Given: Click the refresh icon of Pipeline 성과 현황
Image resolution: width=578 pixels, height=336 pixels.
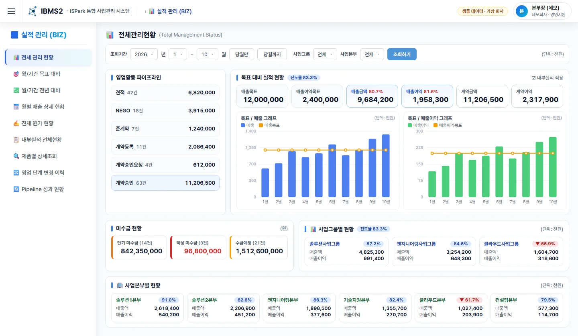Looking at the screenshot, I should 16,189.
